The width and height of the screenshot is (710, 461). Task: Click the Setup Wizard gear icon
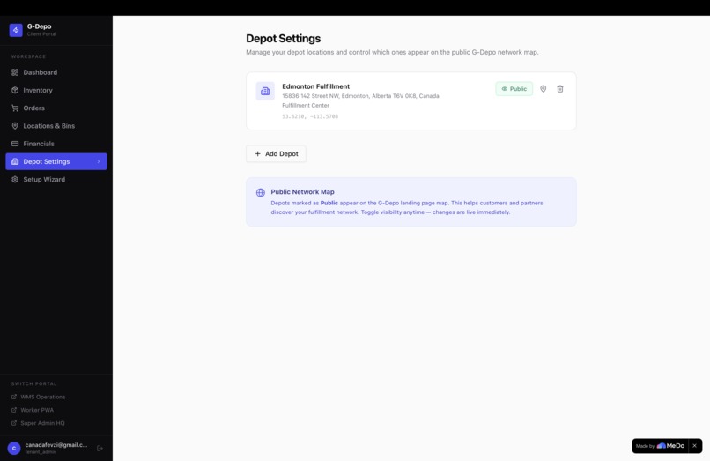click(15, 180)
